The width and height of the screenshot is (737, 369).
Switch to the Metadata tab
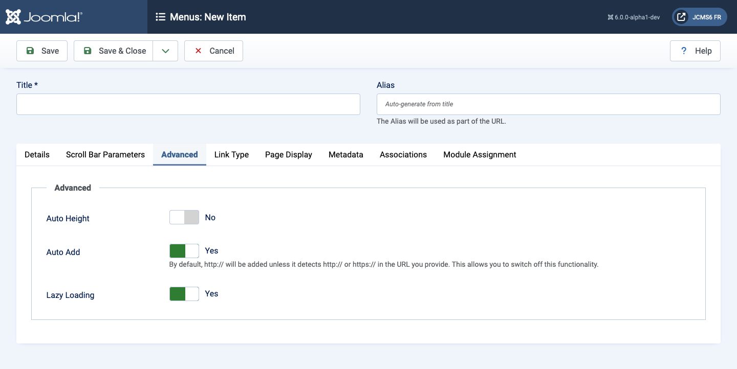point(346,154)
